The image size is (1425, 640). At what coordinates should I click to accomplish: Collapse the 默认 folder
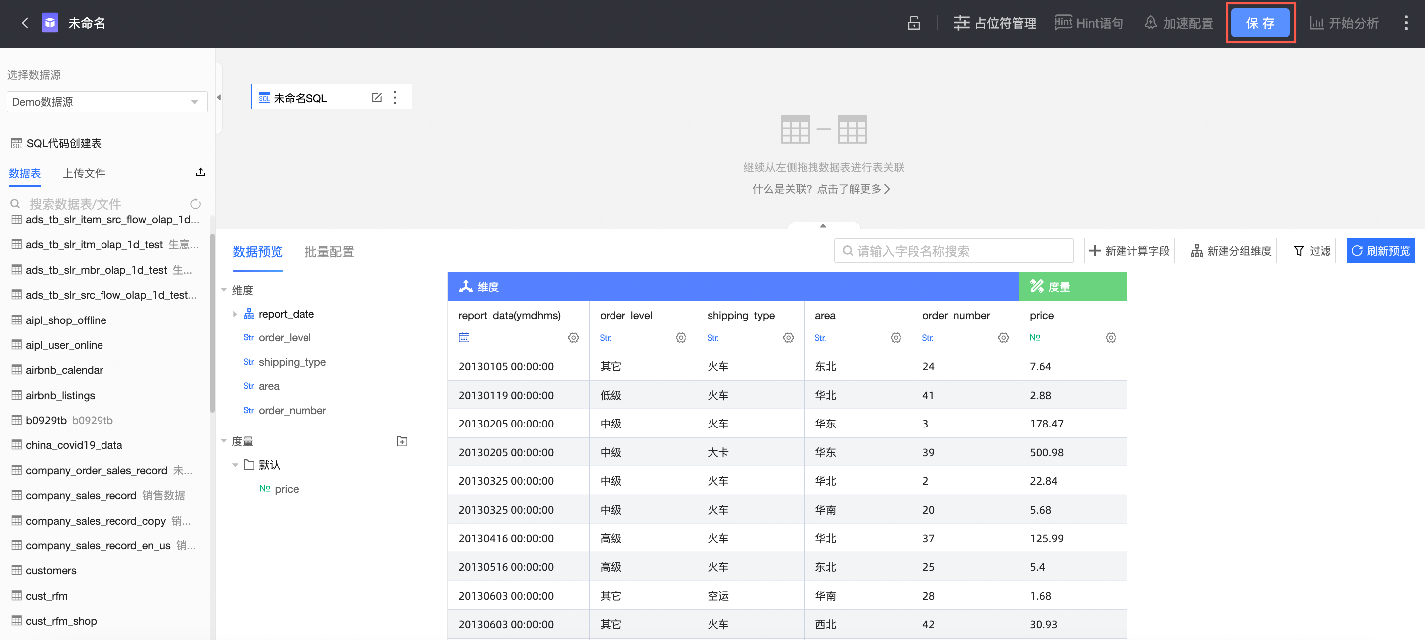pyautogui.click(x=235, y=465)
